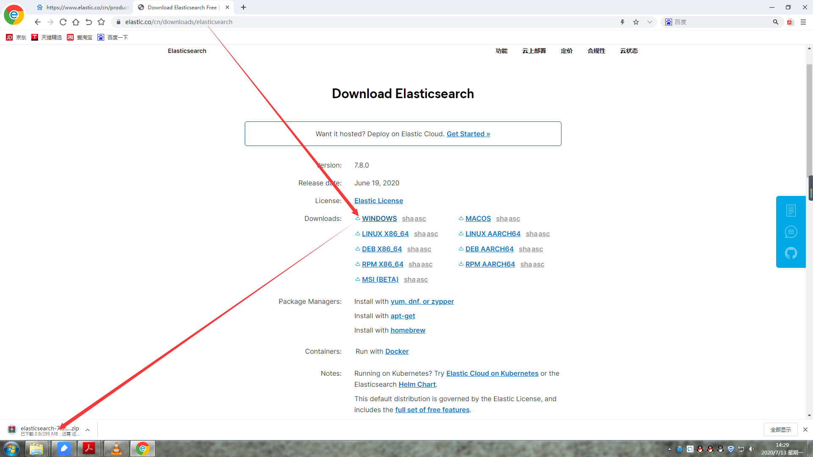
Task: Open Adobe Acrobat from the taskbar
Action: click(89, 449)
